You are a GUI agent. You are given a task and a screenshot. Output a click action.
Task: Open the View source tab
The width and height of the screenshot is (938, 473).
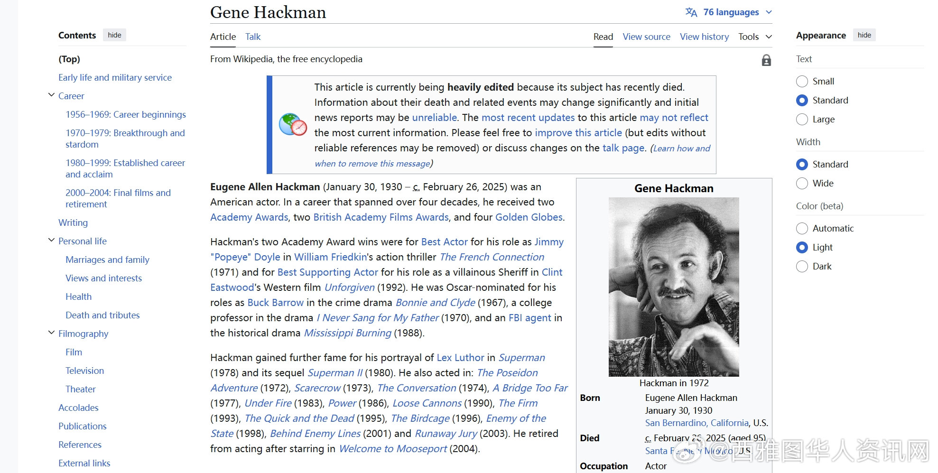pos(646,37)
